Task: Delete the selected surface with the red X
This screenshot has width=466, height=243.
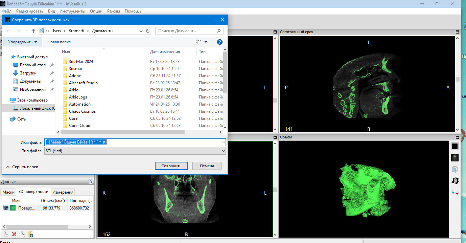Action: click(14, 234)
